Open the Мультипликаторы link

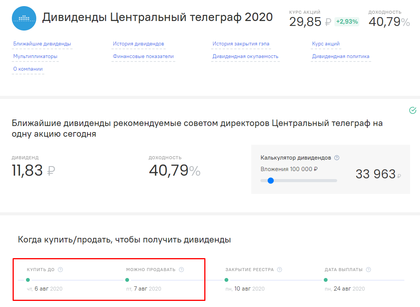pyautogui.click(x=35, y=56)
